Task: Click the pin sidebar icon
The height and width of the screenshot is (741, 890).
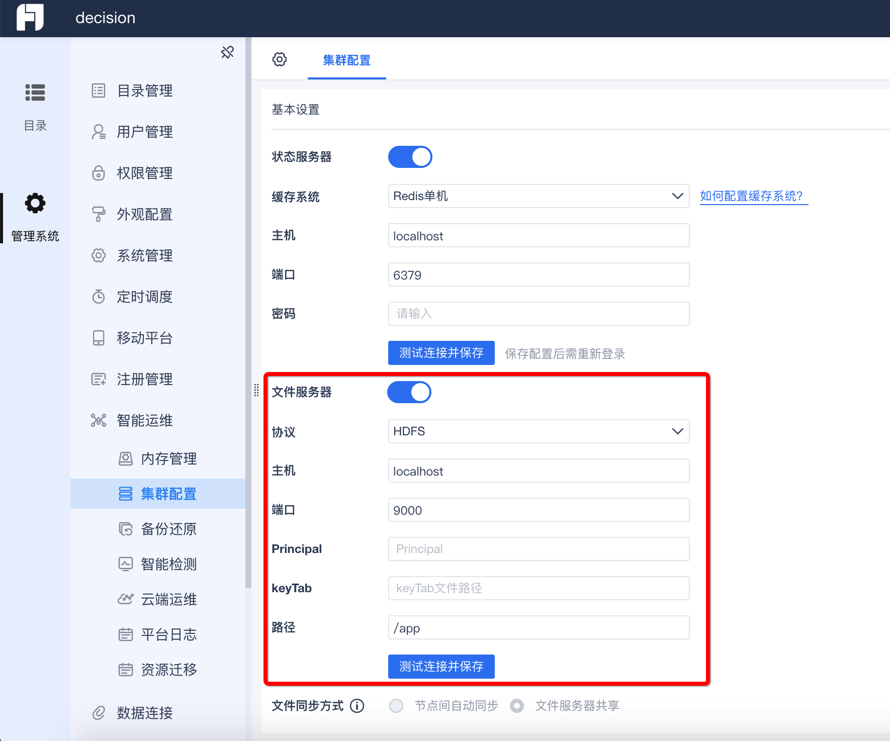Action: tap(227, 52)
